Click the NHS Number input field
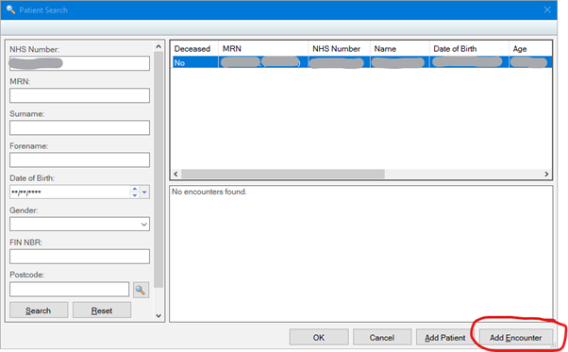This screenshot has width=568, height=352. point(79,63)
